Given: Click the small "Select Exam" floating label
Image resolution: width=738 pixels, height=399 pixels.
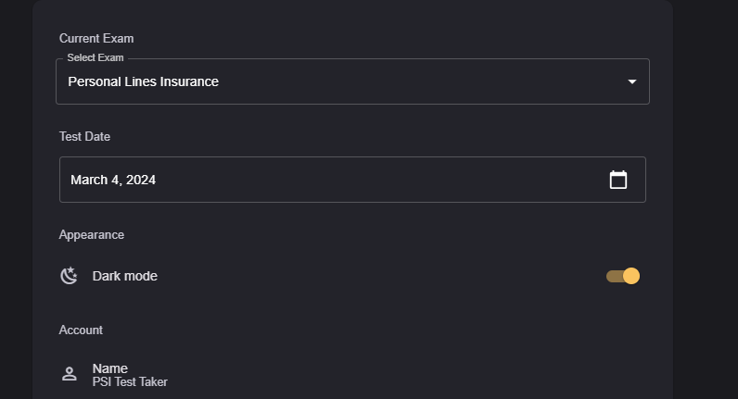Looking at the screenshot, I should point(95,57).
